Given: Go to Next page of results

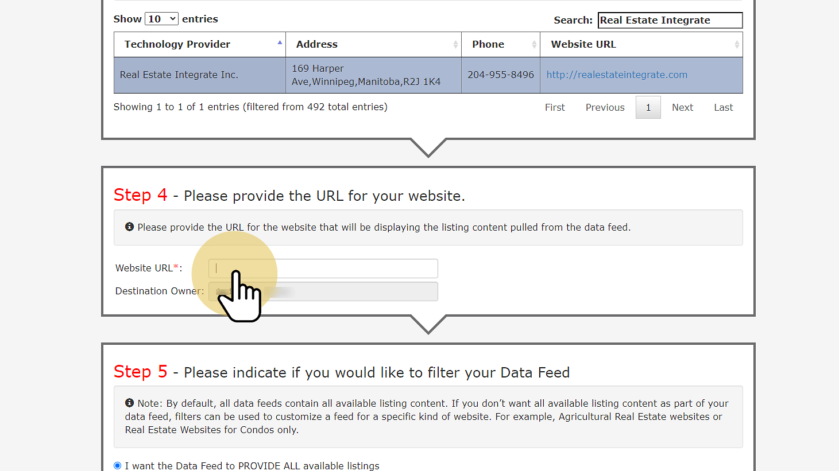Looking at the screenshot, I should tap(682, 107).
